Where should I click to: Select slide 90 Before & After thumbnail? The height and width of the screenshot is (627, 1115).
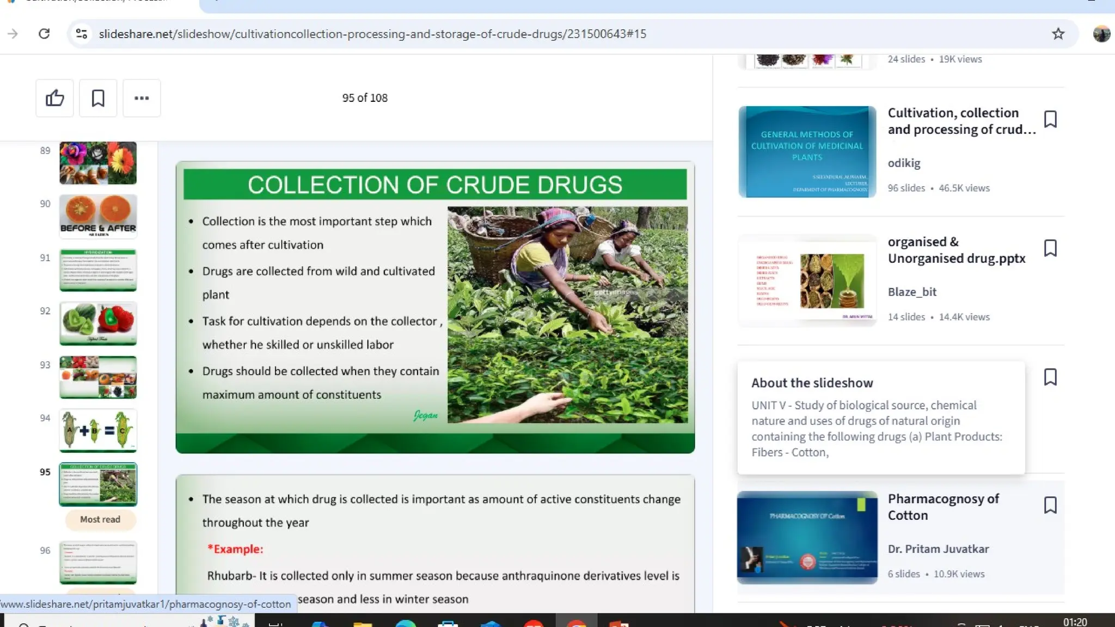pyautogui.click(x=98, y=217)
